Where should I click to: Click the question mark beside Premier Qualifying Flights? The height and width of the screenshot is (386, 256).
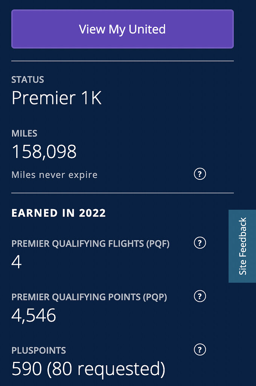point(200,243)
